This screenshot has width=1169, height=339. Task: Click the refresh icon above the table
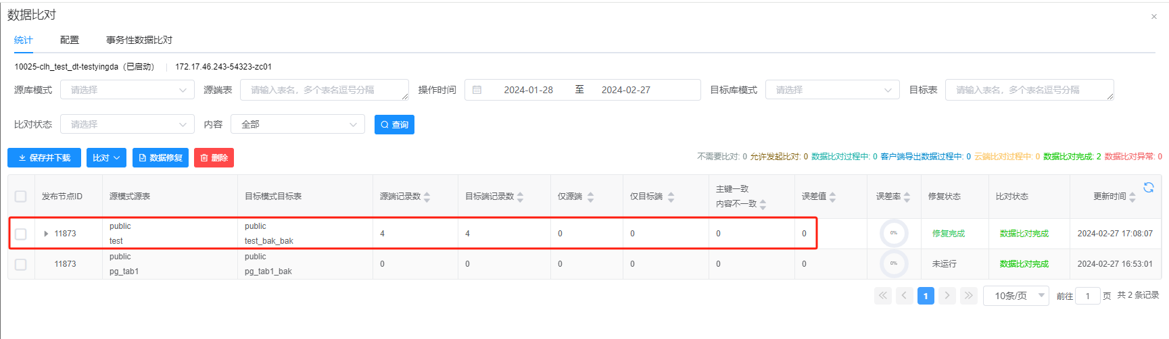pos(1148,188)
